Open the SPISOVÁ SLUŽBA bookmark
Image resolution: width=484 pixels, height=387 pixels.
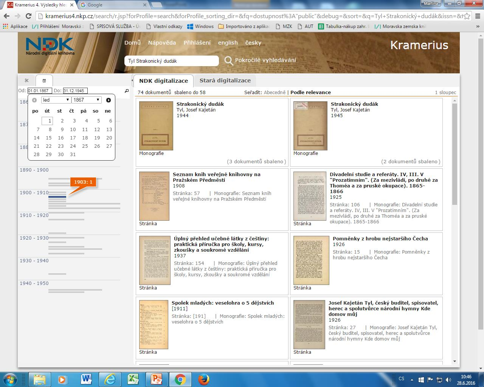(x=115, y=26)
